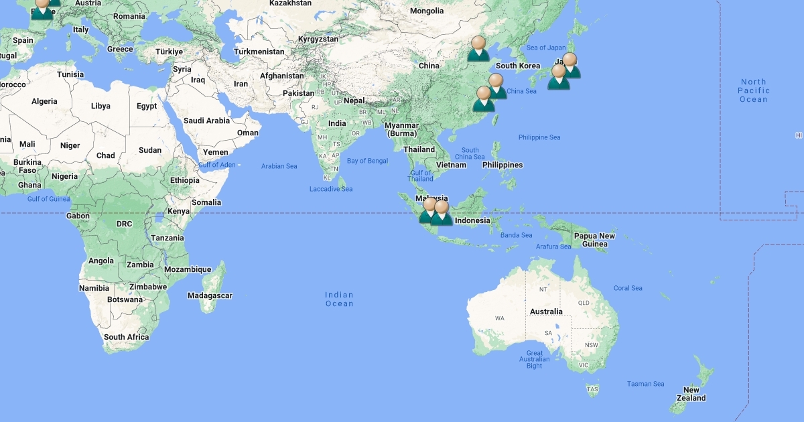Click the Greece label
804x422 pixels.
[120, 49]
